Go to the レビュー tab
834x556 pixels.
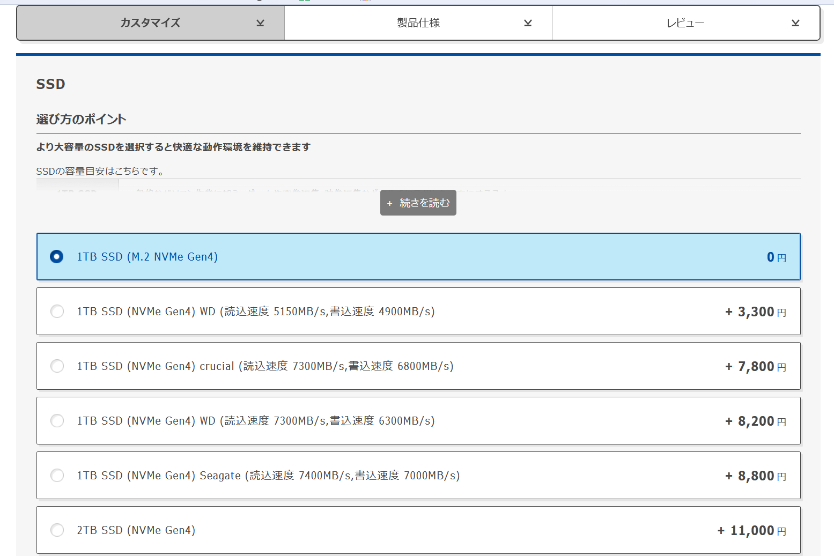[x=685, y=23]
